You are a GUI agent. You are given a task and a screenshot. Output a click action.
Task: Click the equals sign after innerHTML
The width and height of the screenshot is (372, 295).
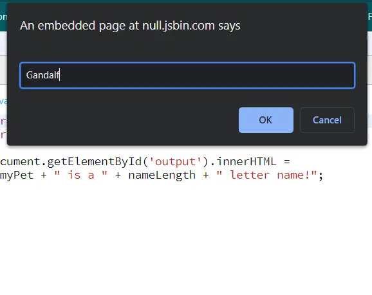tap(287, 161)
